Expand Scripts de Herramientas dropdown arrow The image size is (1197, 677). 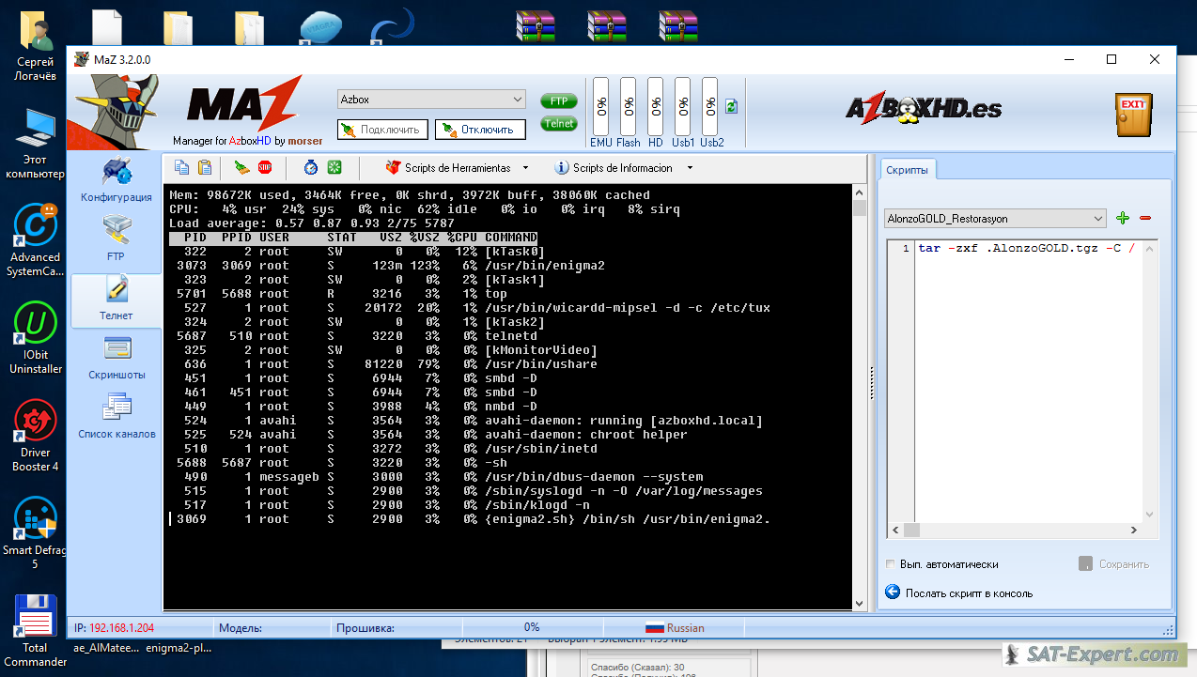[x=525, y=168]
